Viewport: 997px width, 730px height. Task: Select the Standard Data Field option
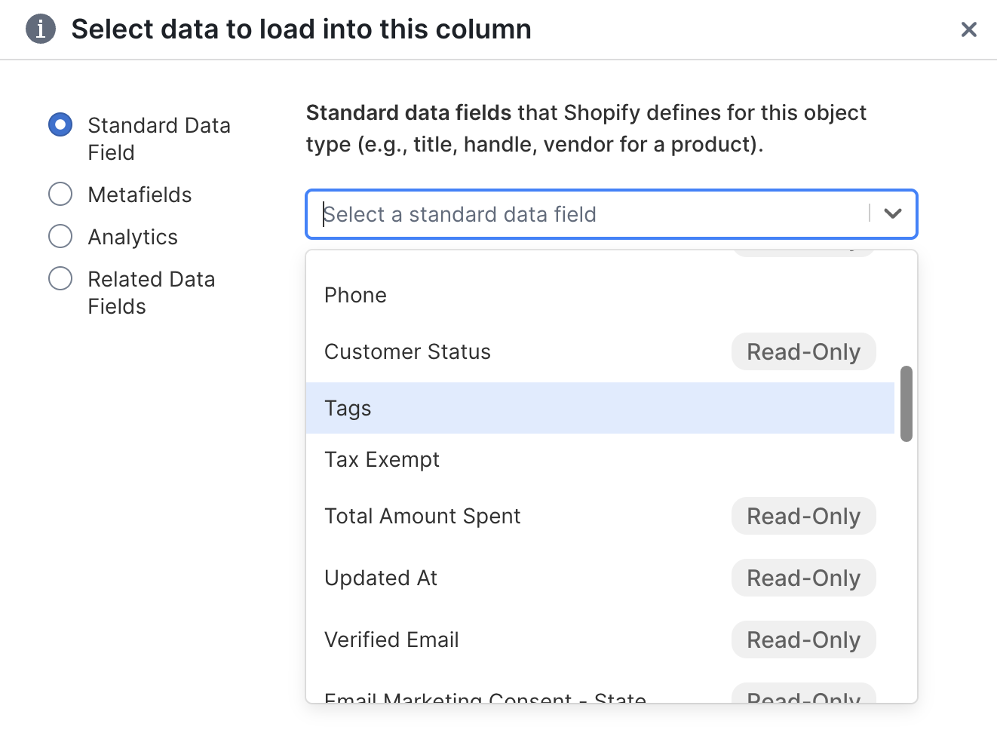click(60, 124)
